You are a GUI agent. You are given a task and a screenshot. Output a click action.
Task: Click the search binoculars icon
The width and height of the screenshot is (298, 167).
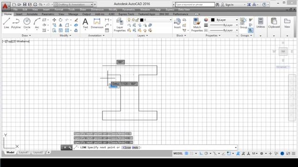click(217, 5)
